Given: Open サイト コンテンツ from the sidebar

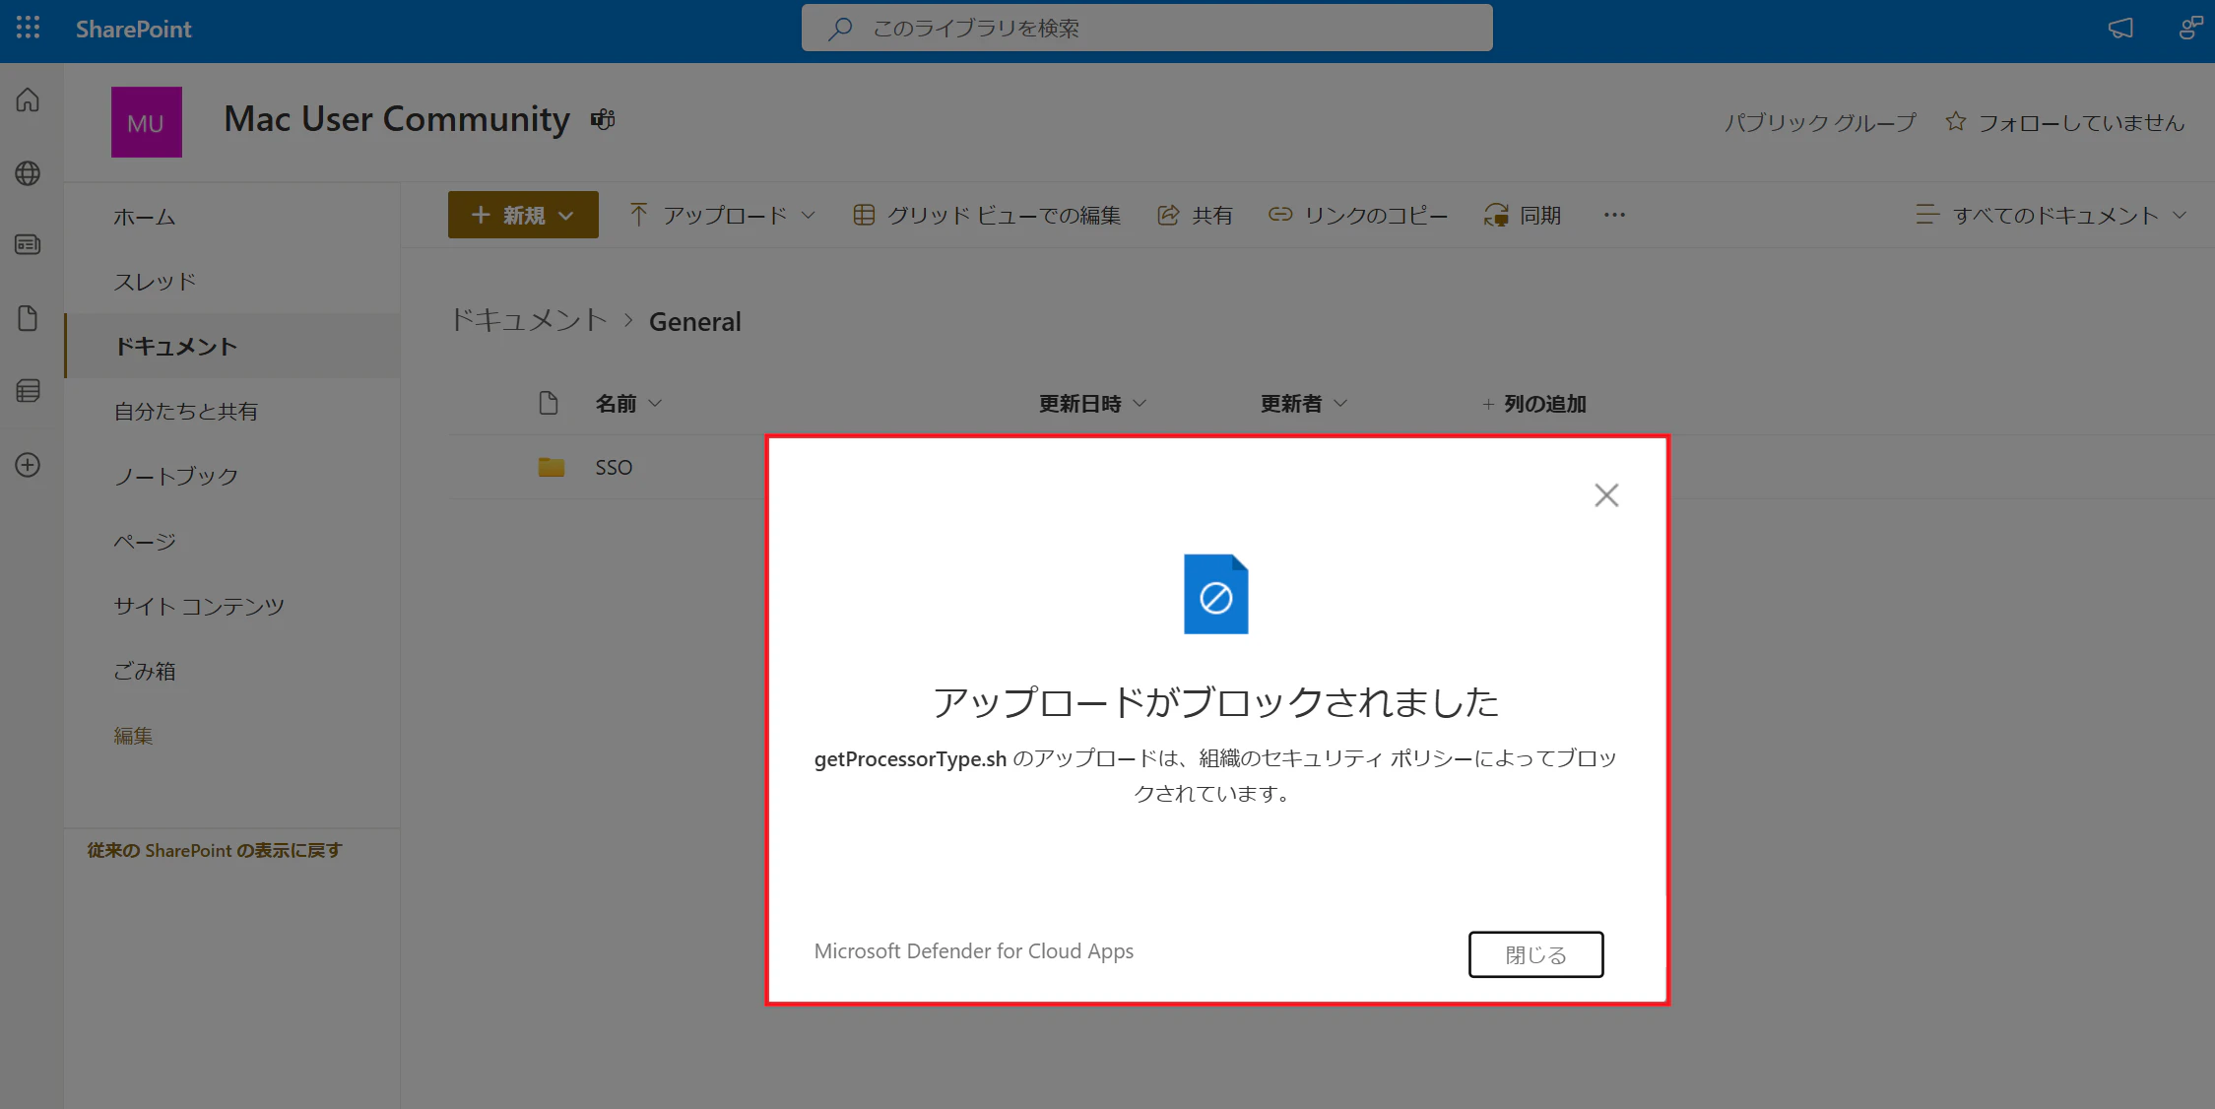Looking at the screenshot, I should 198,606.
